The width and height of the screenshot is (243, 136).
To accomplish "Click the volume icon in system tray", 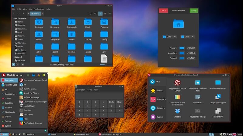I will [x=231, y=134].
